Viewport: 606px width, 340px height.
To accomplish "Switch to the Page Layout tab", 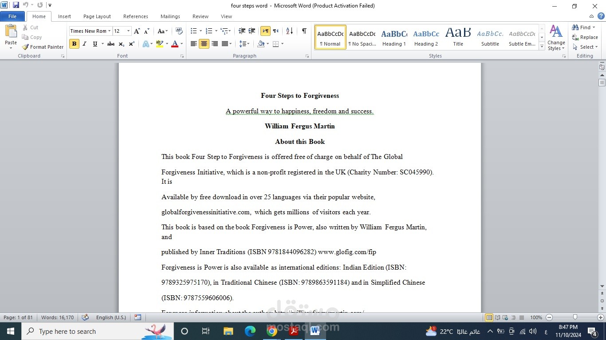I will coord(97,16).
